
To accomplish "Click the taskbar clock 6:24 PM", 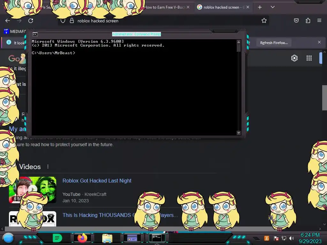I will [310, 235].
